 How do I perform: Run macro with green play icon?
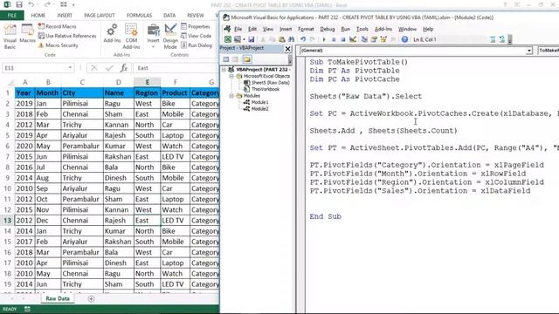coord(324,39)
